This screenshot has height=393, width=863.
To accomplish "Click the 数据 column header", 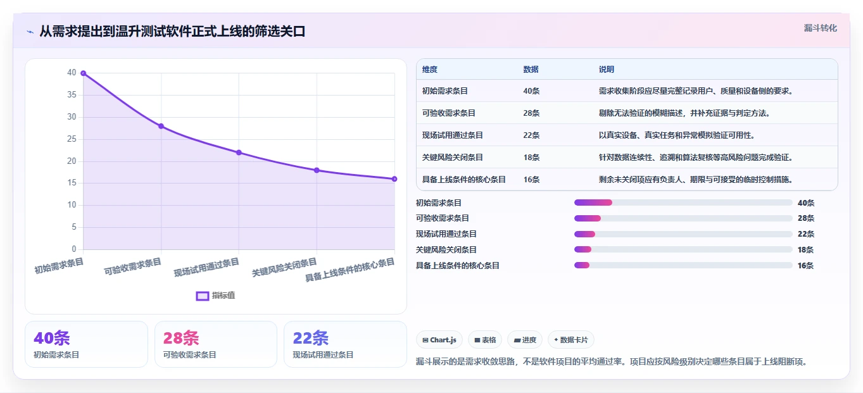I will [x=531, y=70].
